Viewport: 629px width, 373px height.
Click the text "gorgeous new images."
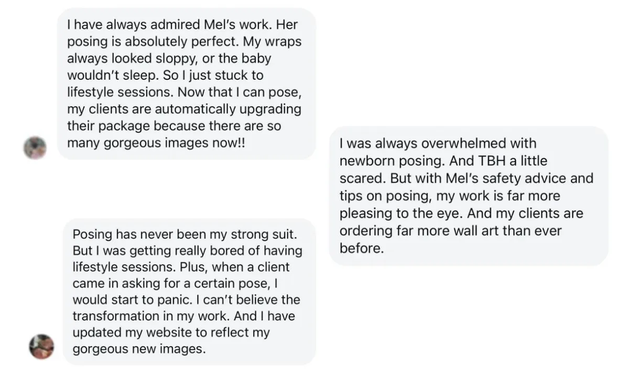coord(138,349)
